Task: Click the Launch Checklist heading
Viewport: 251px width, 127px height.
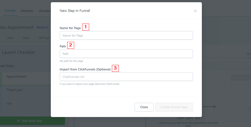Action: (x=18, y=52)
